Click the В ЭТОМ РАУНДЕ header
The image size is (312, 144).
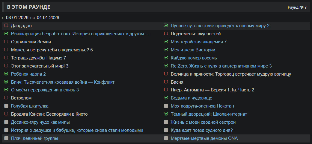pyautogui.click(x=29, y=7)
